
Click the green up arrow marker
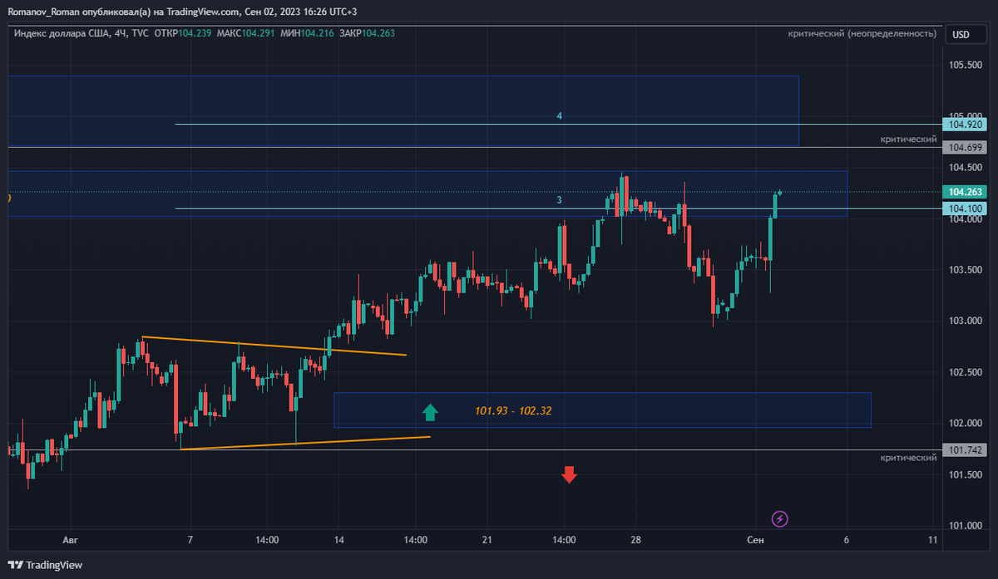pos(429,411)
